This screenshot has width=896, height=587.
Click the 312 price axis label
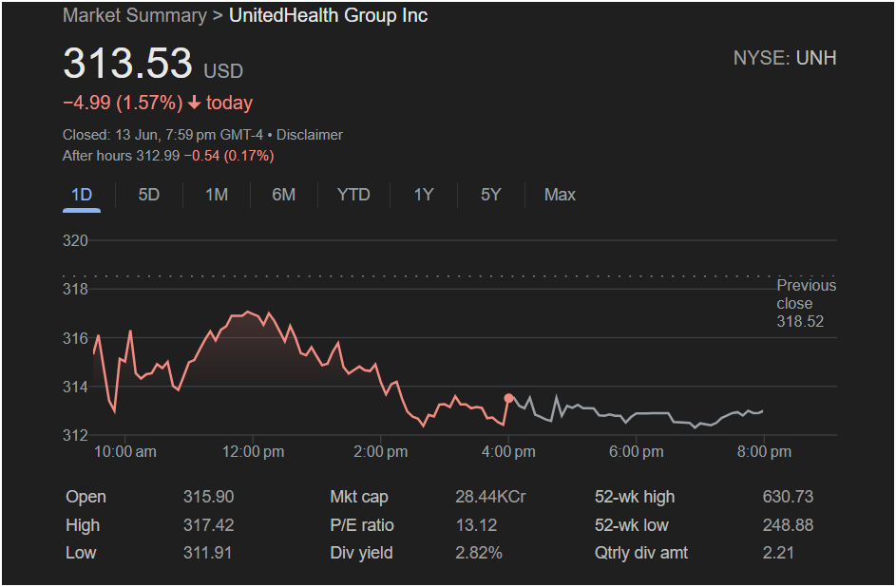pyautogui.click(x=75, y=435)
